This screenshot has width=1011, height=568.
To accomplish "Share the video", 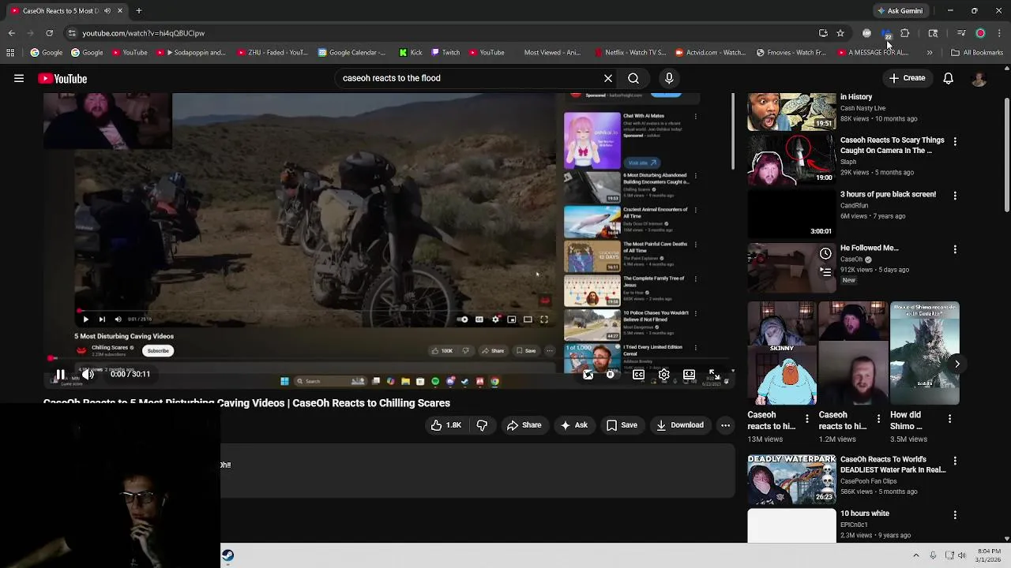I will point(524,425).
